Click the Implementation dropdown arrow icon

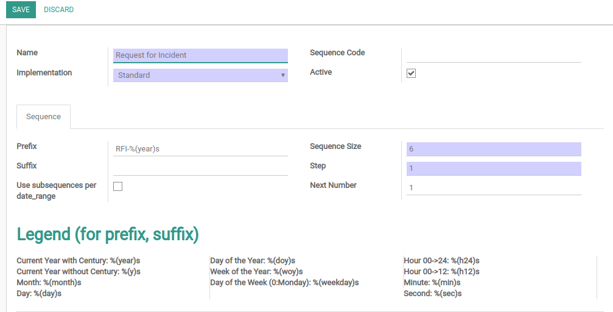click(x=282, y=75)
